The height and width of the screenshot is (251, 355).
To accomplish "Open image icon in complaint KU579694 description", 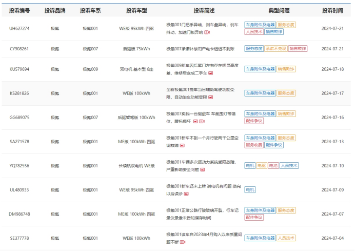I will point(210,73).
